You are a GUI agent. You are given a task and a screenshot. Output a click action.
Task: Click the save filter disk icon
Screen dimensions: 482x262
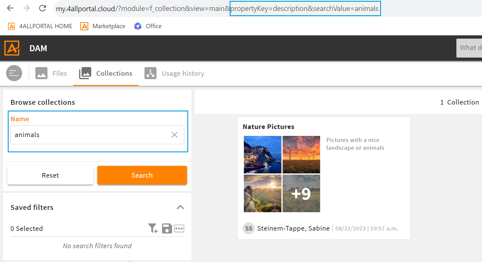pyautogui.click(x=167, y=228)
